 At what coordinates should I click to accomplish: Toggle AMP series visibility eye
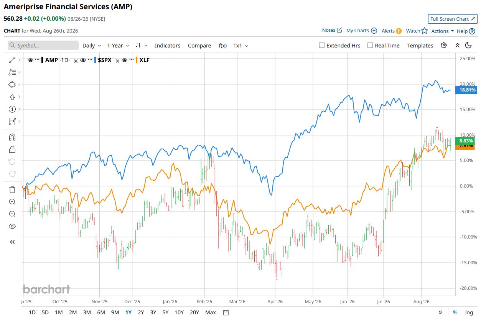[x=30, y=60]
